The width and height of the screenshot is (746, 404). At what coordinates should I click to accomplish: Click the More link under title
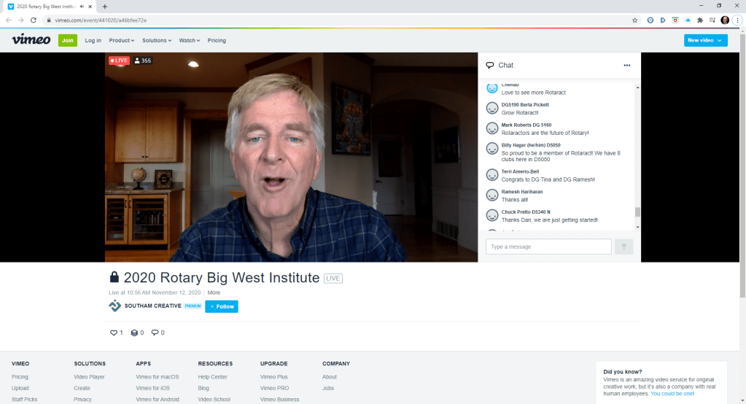coord(214,292)
